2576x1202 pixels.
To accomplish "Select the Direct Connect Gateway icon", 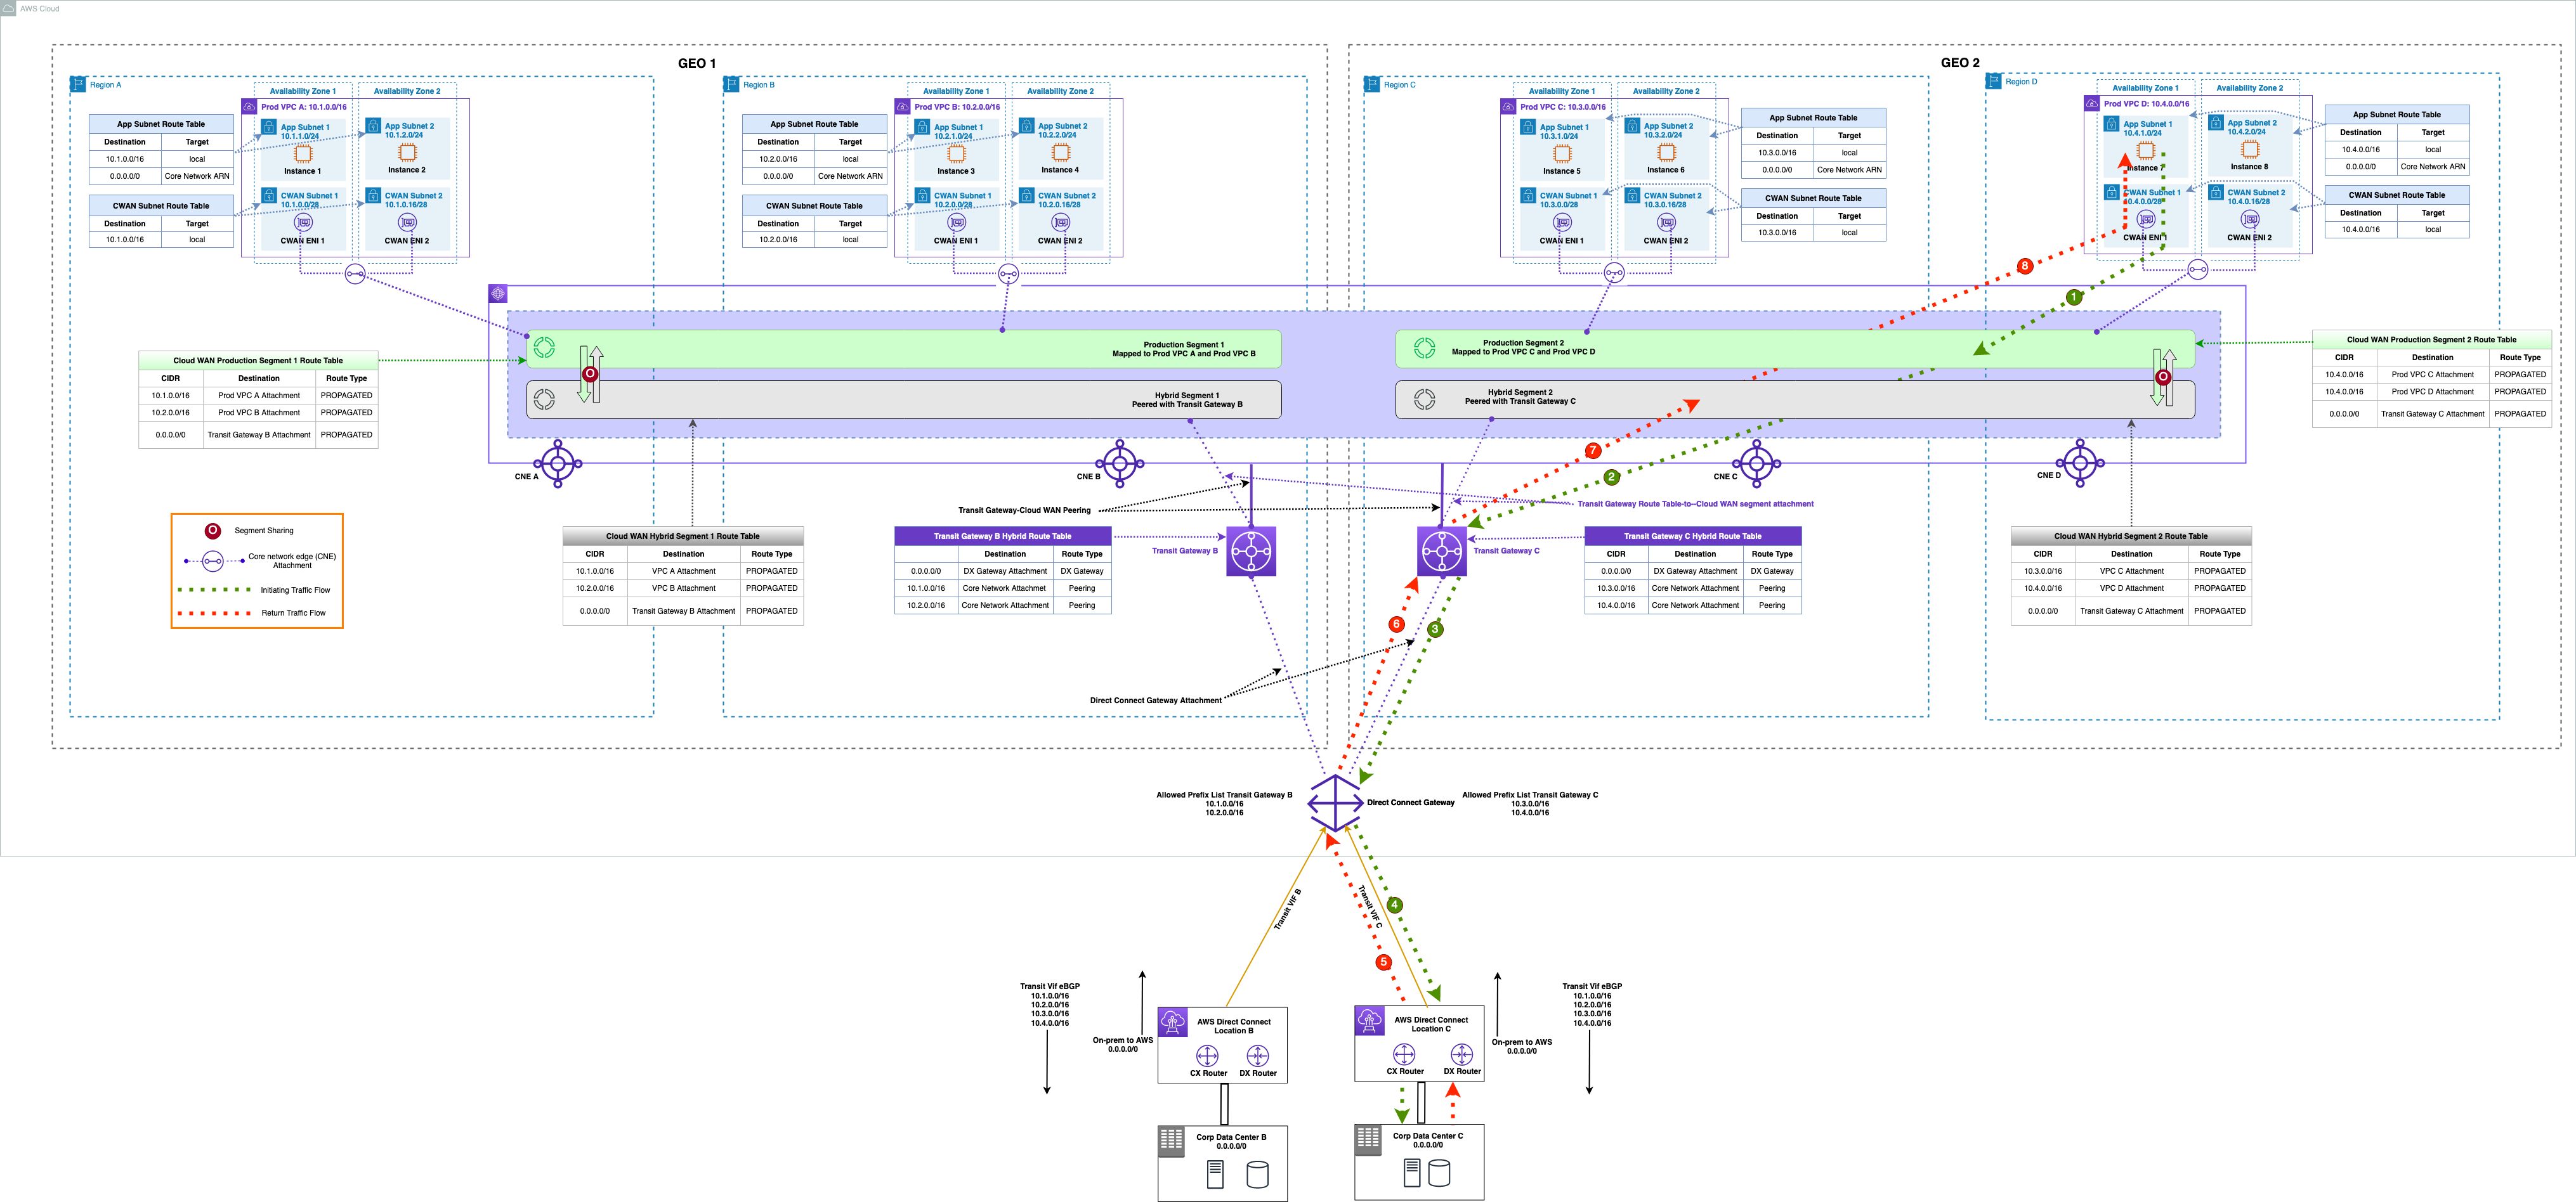I will (x=1335, y=803).
